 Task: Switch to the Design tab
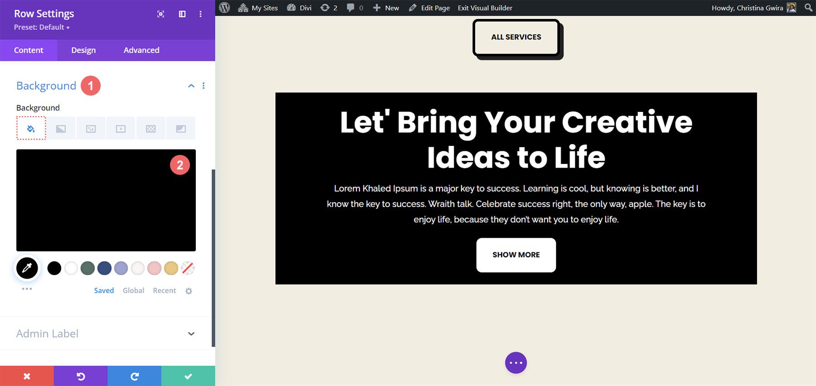pyautogui.click(x=83, y=50)
